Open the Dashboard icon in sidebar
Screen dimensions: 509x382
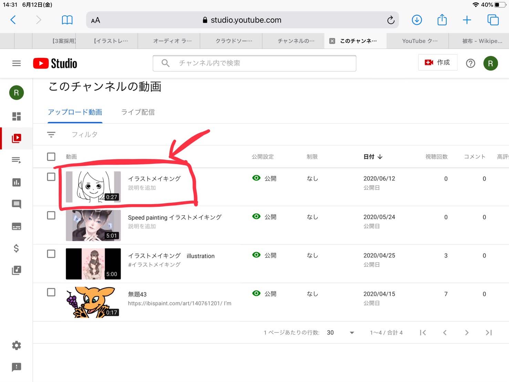pyautogui.click(x=16, y=116)
